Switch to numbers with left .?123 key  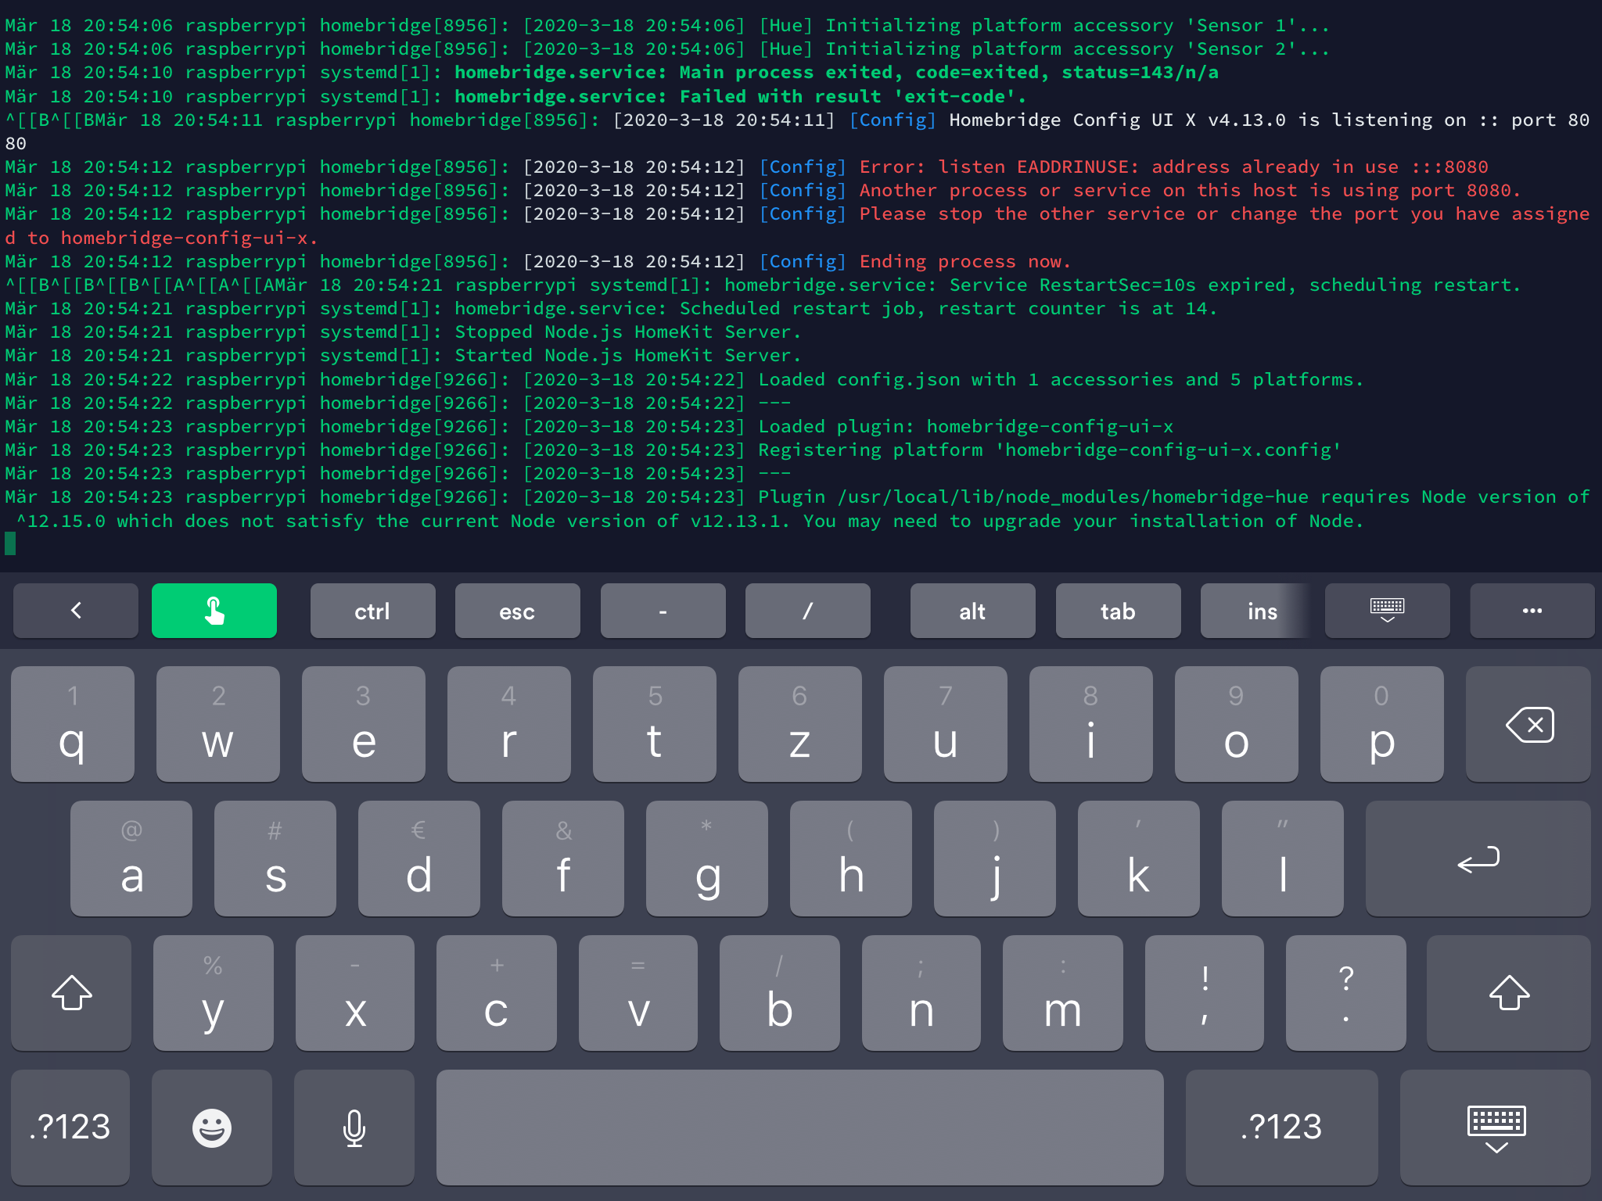70,1127
